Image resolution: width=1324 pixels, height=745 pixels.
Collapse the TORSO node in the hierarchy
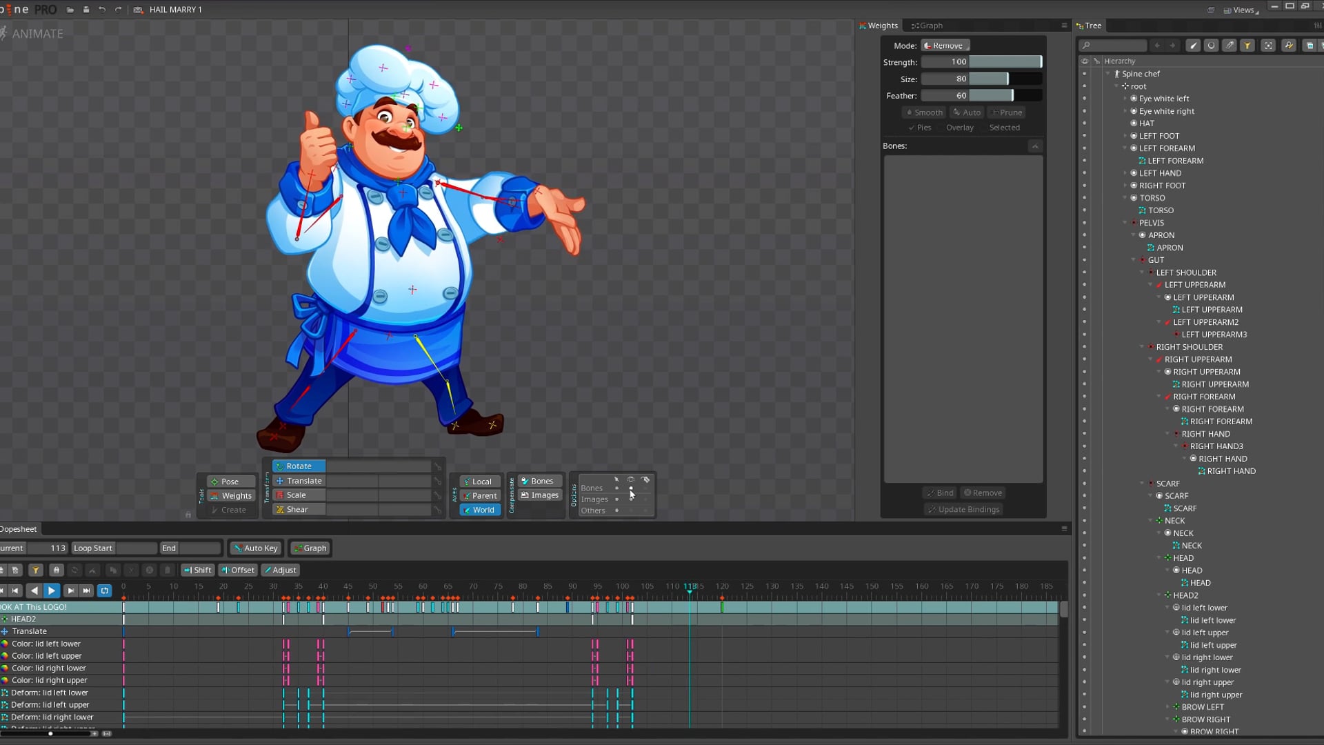[1125, 198]
